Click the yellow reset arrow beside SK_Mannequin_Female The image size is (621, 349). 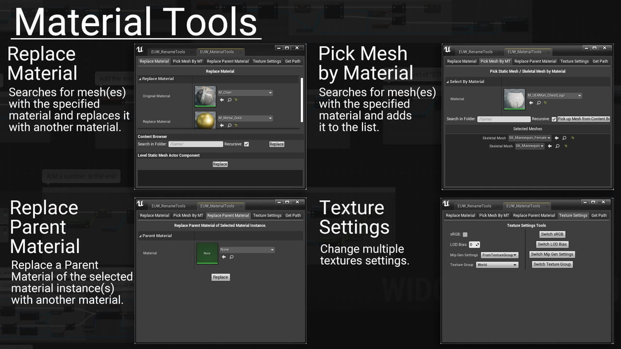(x=565, y=138)
